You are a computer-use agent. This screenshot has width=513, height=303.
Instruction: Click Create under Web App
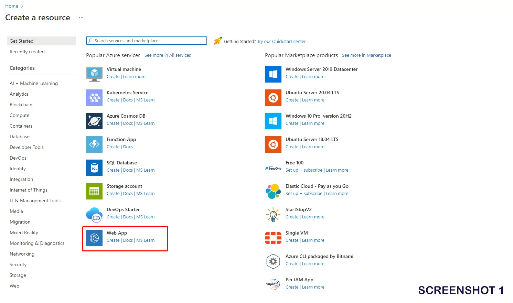click(x=113, y=240)
